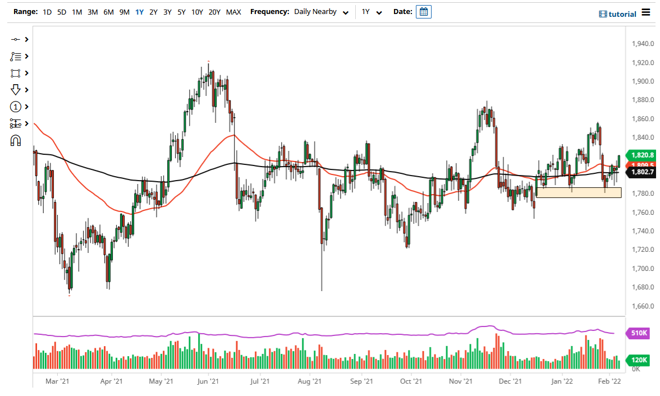Set range to 3M
Image resolution: width=660 pixels, height=396 pixels.
coord(93,12)
